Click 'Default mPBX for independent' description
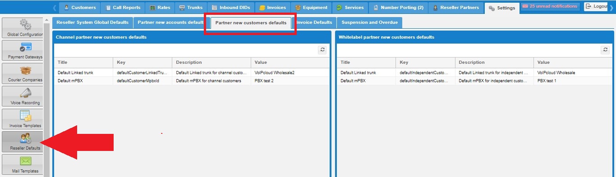The image size is (616, 177). click(494, 81)
